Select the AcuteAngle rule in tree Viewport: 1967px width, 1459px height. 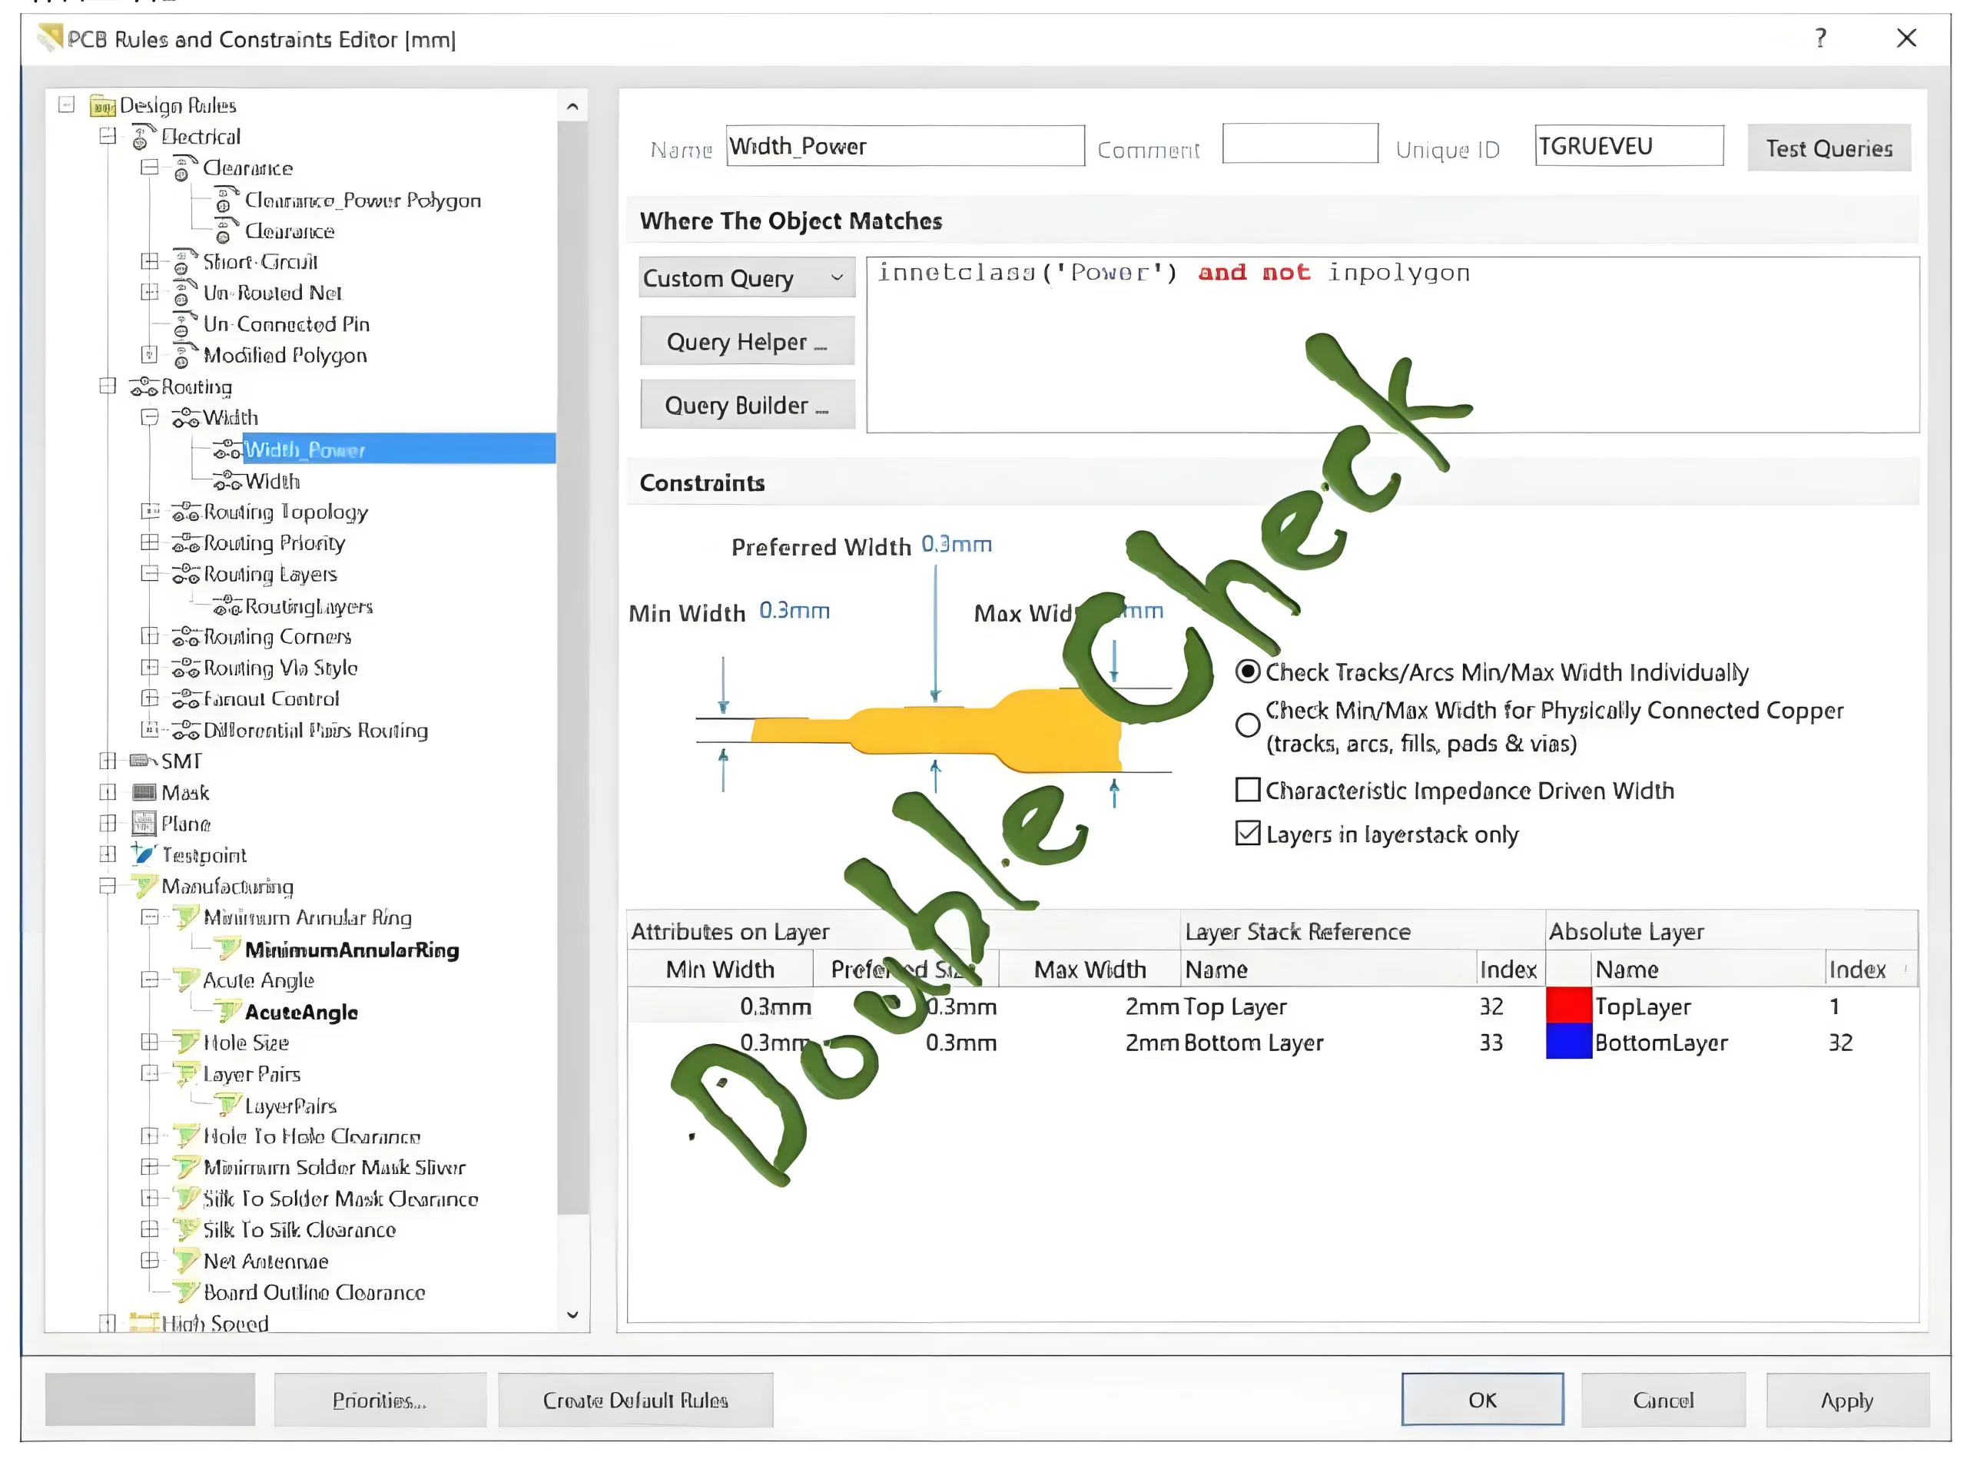tap(301, 1012)
